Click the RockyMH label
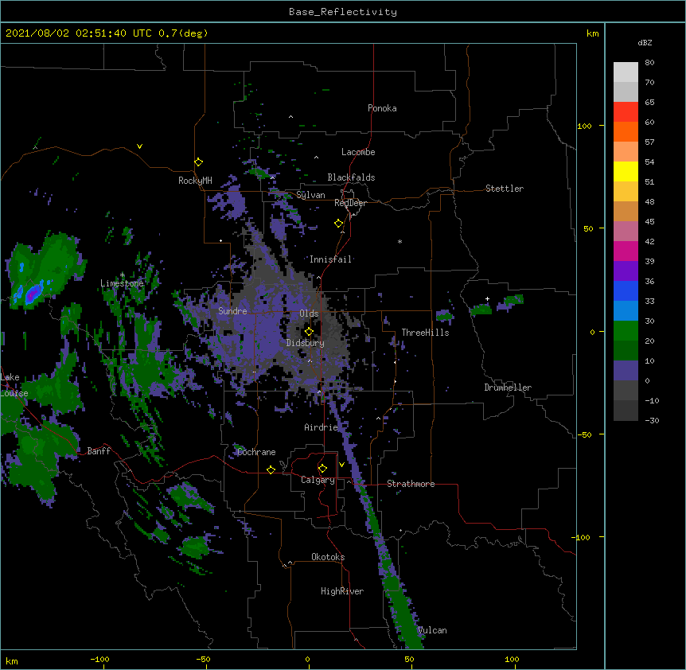The width and height of the screenshot is (686, 670). click(x=195, y=180)
